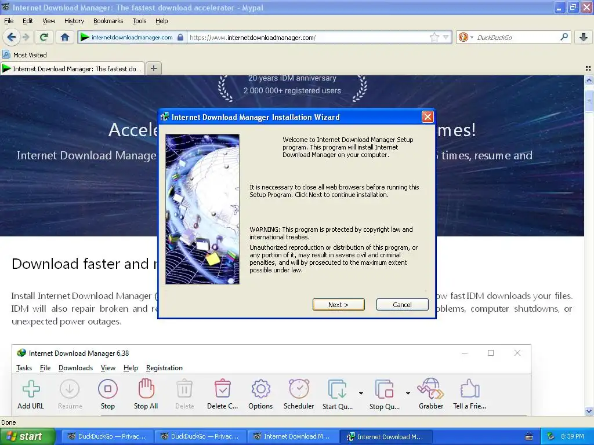
Task: Open the Bookmarks menu
Action: click(108, 21)
